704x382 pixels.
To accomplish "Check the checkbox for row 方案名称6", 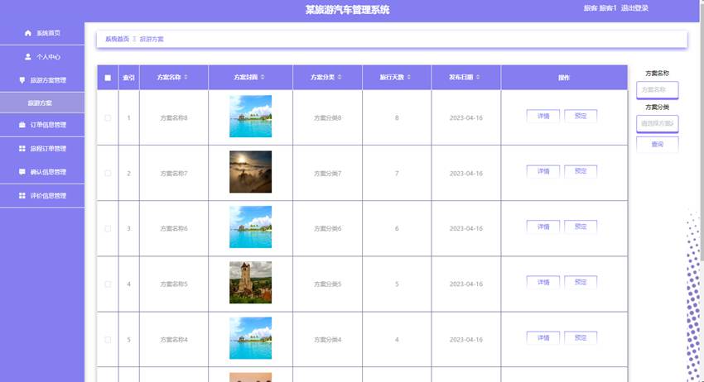I will (x=108, y=229).
